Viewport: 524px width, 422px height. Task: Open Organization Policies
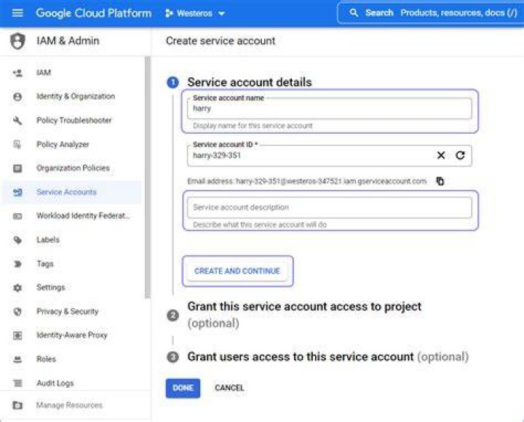tap(71, 168)
